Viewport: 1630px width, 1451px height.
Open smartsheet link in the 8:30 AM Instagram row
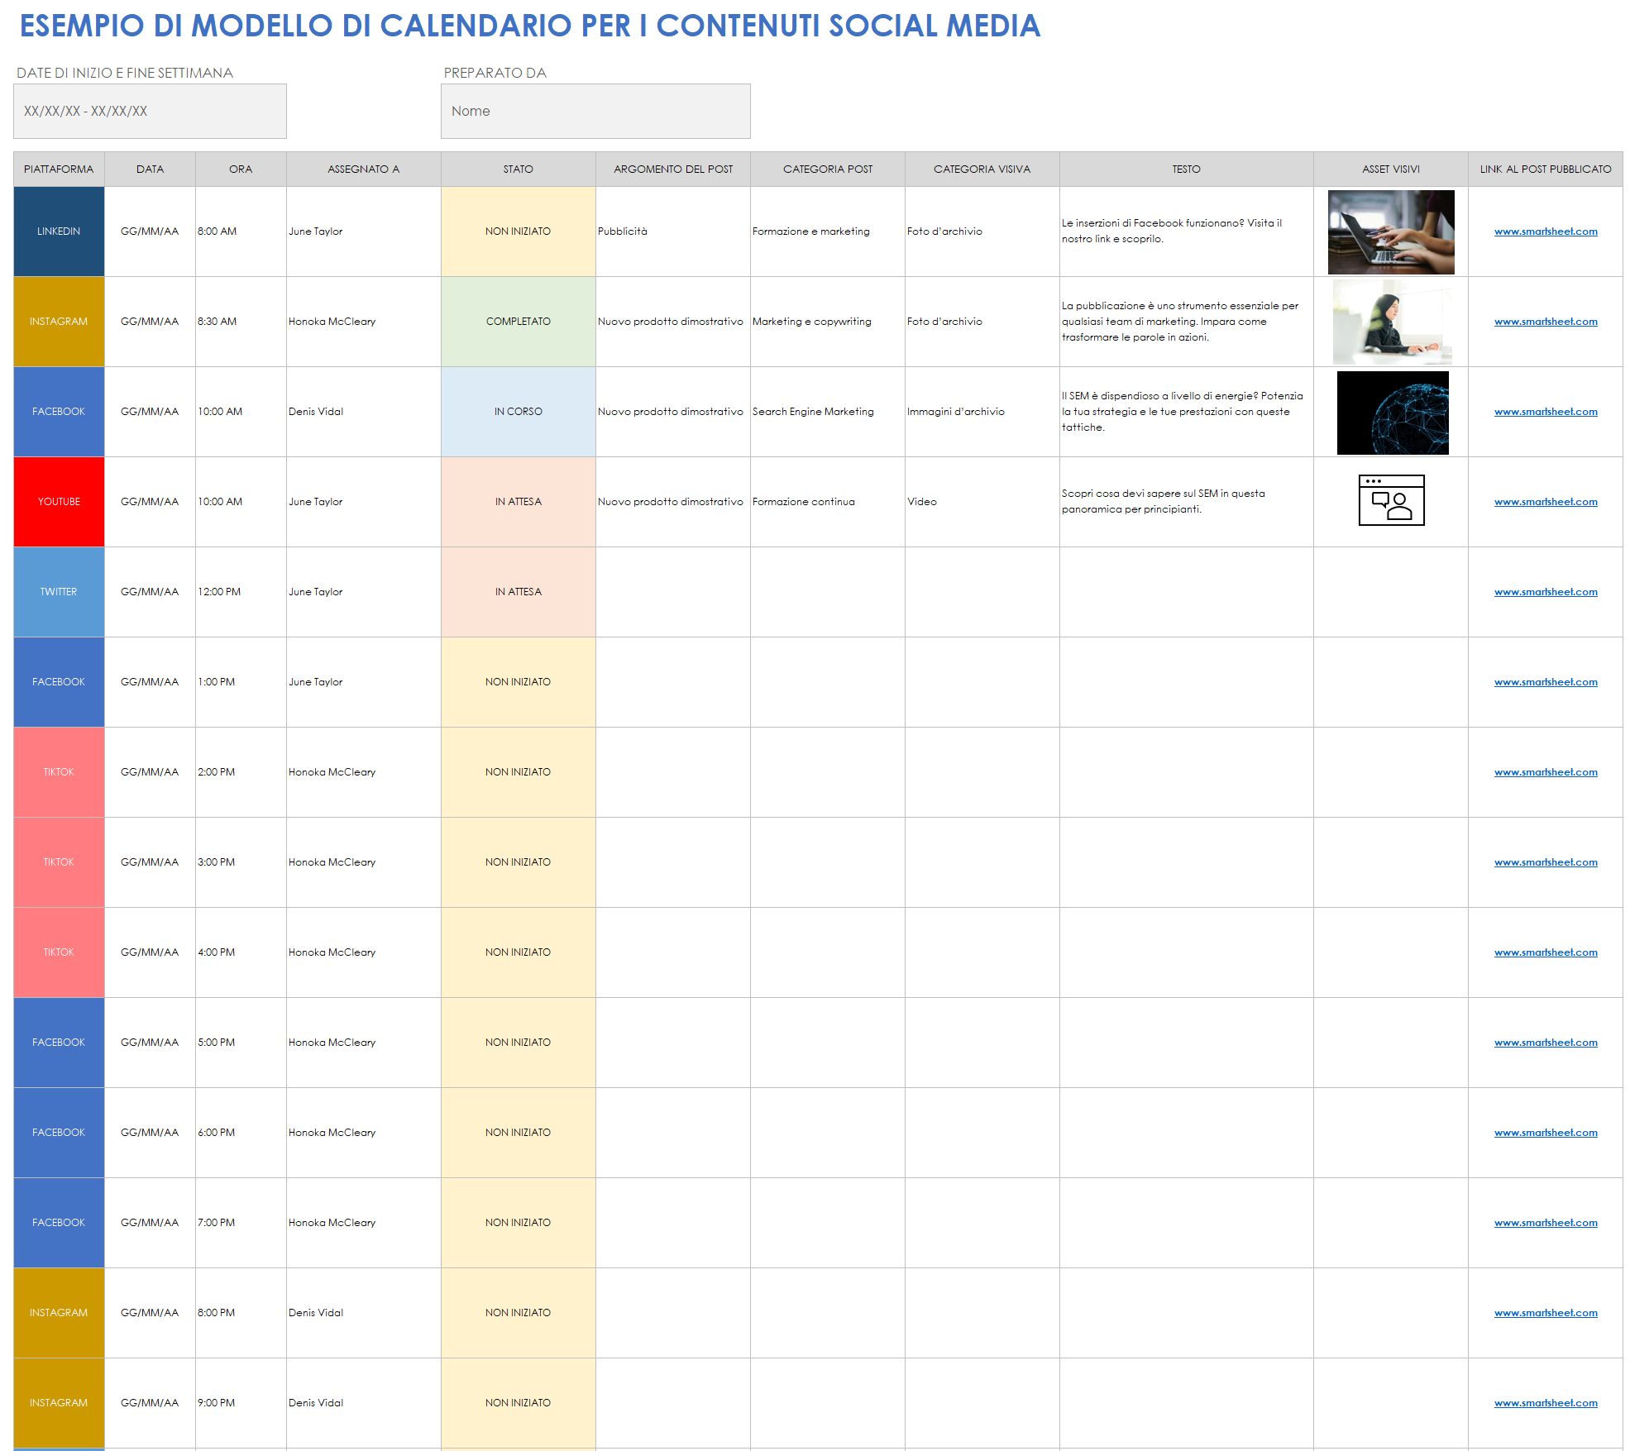1546,322
